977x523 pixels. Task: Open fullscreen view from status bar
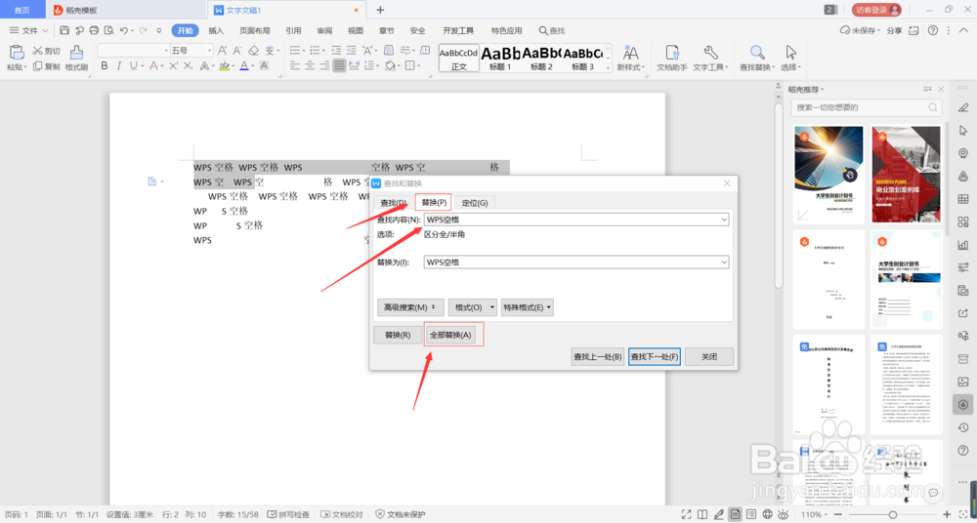tap(687, 514)
